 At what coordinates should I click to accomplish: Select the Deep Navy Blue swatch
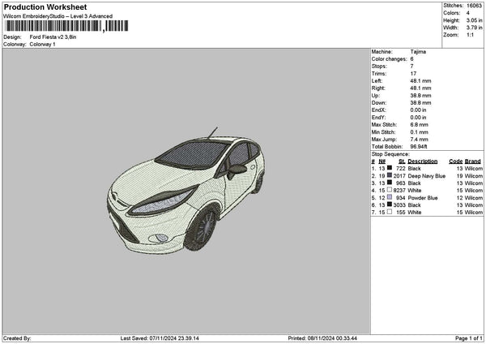click(x=390, y=175)
